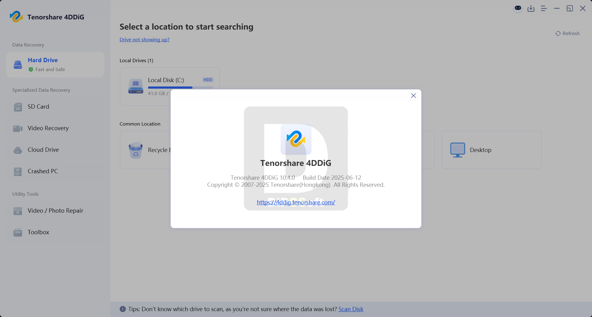
Task: Click the Fast and Safe shield icon
Action: point(31,70)
